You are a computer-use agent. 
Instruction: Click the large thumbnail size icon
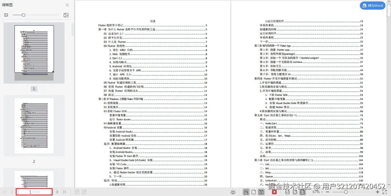coord(66,15)
